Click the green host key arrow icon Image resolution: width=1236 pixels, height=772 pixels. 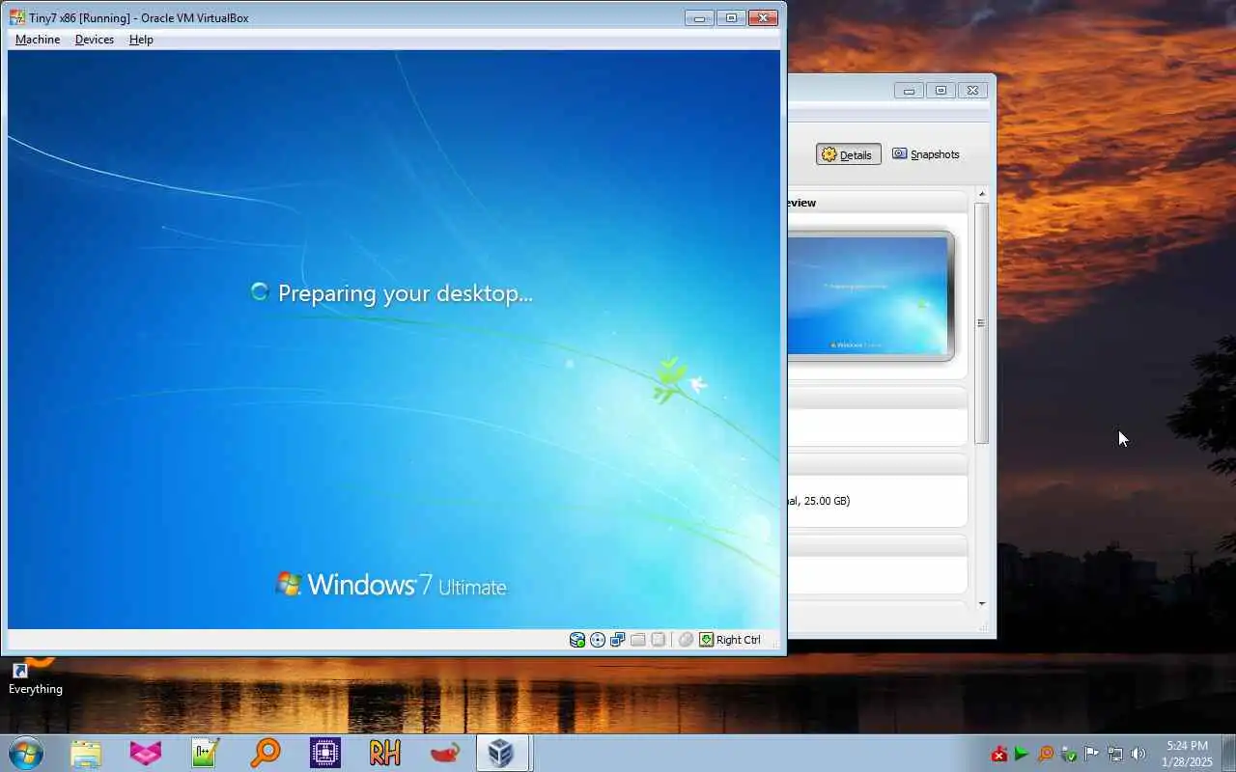707,640
